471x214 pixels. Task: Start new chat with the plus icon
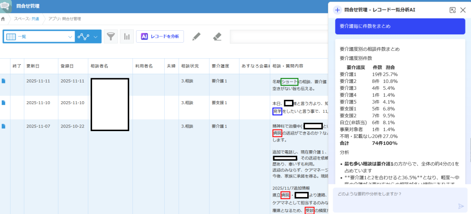point(337,10)
